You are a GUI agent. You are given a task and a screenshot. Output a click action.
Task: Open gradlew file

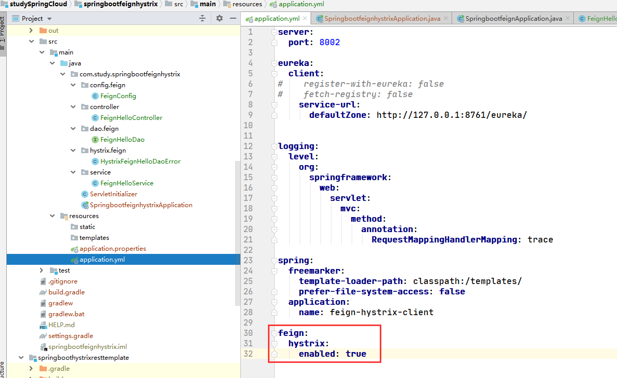tap(60, 303)
